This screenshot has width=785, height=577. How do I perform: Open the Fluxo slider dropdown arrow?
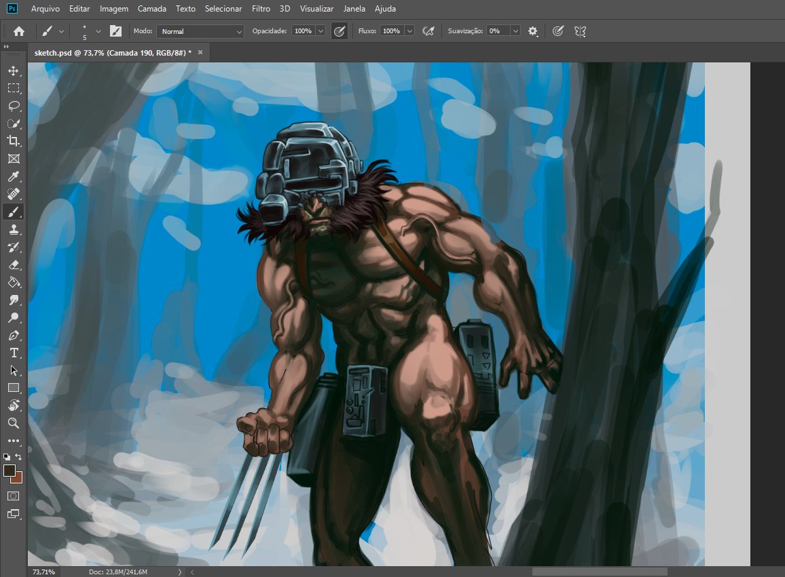409,31
